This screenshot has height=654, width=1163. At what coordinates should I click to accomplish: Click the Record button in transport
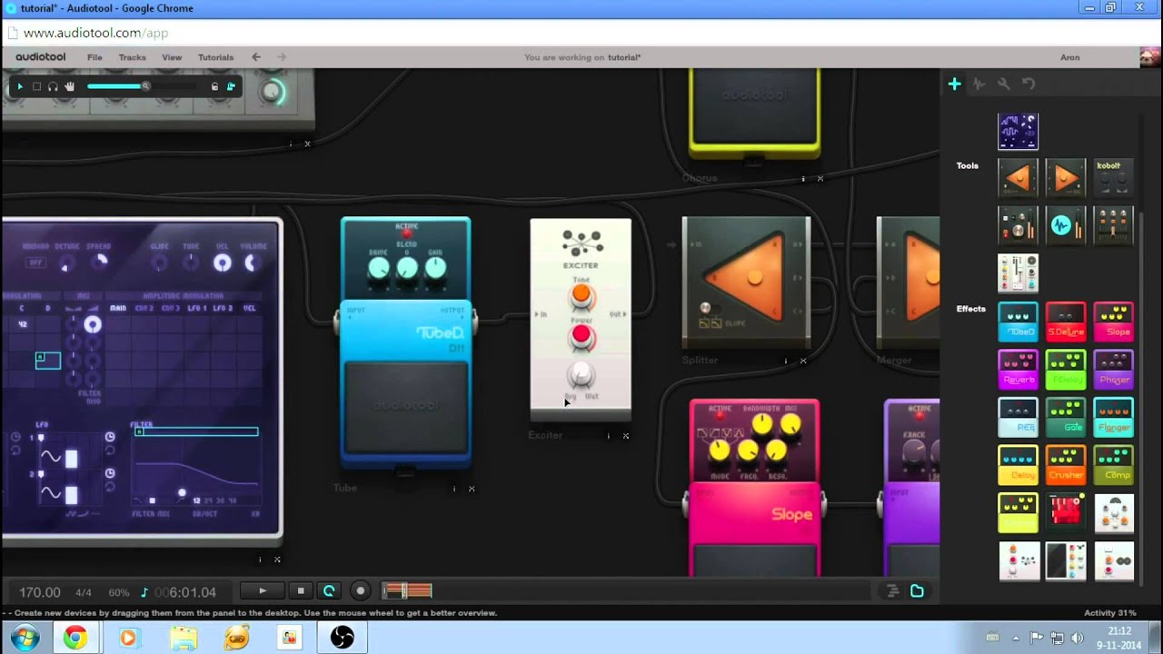coord(361,591)
